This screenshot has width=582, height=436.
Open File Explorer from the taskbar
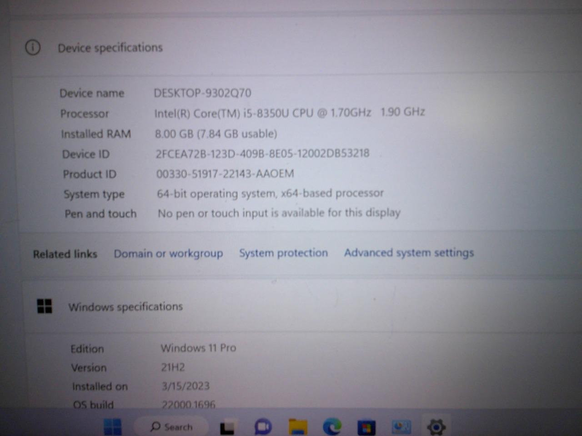(298, 427)
